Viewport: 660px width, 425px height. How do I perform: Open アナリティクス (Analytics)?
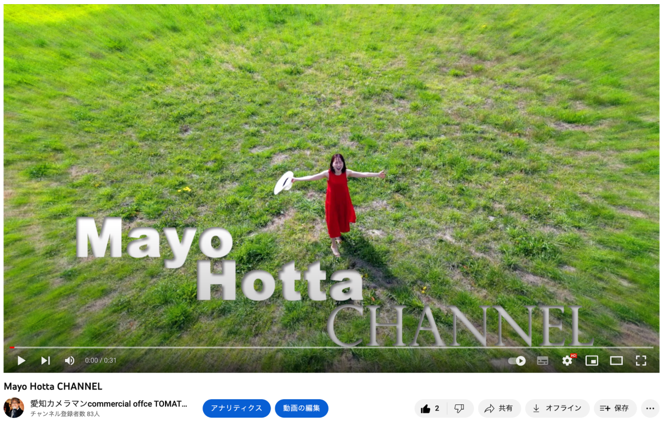[x=236, y=408]
